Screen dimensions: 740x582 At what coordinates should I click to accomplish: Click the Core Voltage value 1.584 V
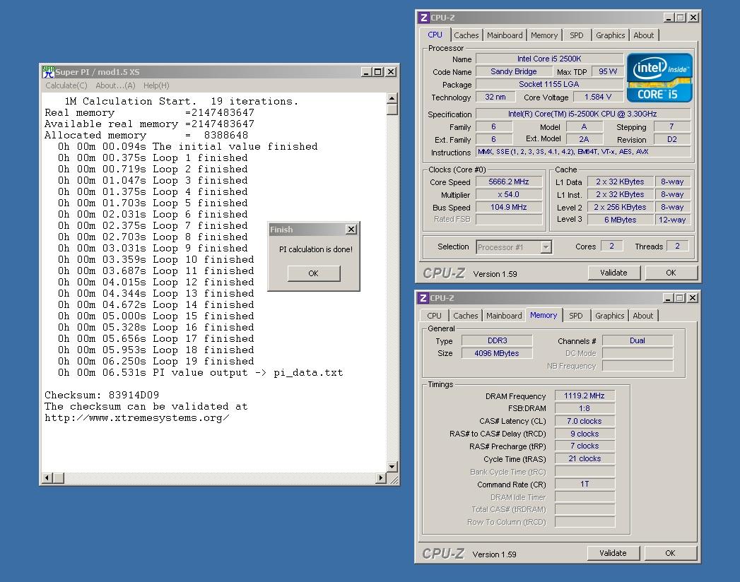[597, 97]
